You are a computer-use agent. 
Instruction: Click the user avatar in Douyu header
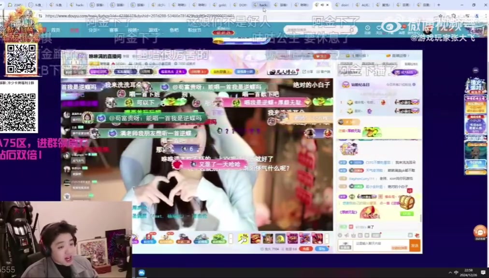428,29
